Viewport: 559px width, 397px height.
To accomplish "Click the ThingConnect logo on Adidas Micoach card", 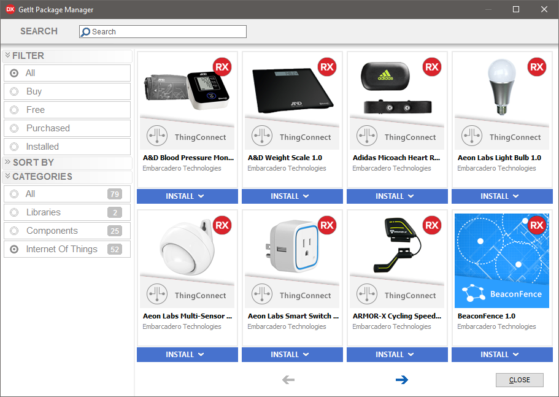I will pyautogui.click(x=367, y=136).
